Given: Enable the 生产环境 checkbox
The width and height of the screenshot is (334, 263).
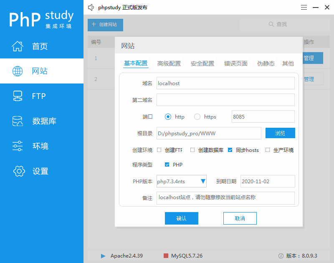Looking at the screenshot, I should pos(268,150).
